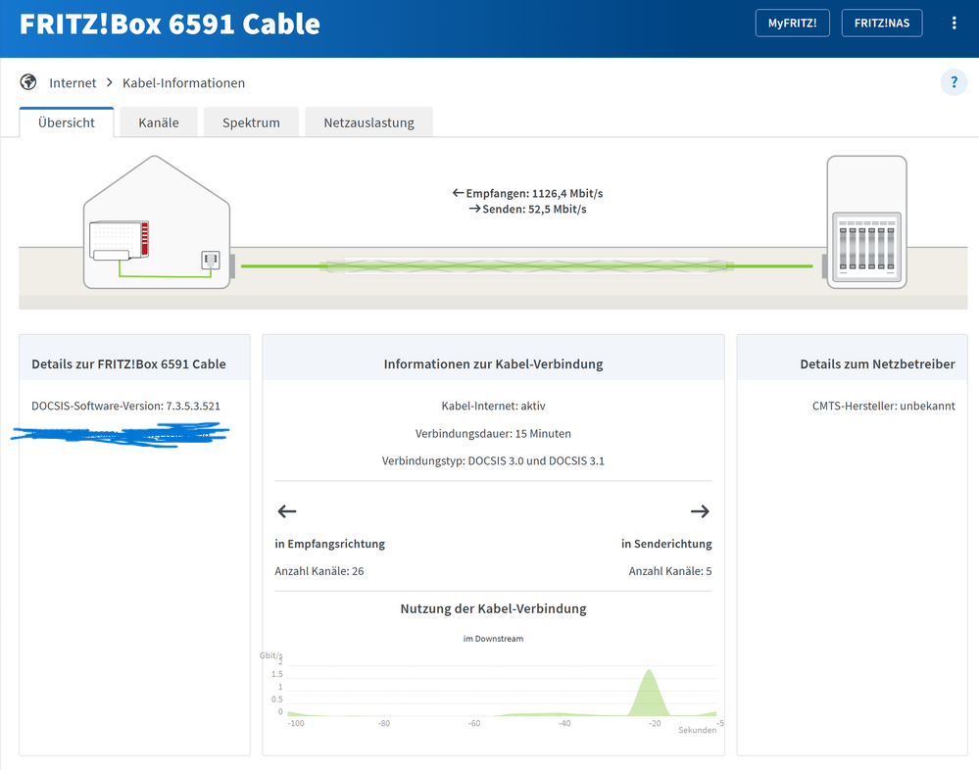Click the Empfangen 1126,4 Mbit/s value
The width and height of the screenshot is (979, 770).
[527, 193]
